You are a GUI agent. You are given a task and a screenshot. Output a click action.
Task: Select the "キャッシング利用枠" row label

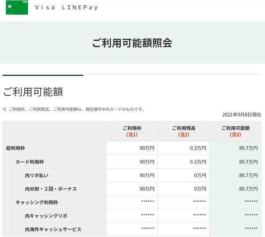click(37, 202)
